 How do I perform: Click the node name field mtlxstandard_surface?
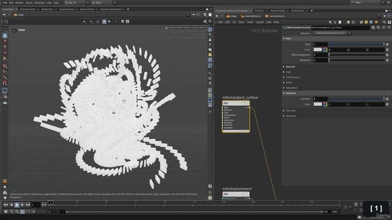pyautogui.click(x=341, y=28)
